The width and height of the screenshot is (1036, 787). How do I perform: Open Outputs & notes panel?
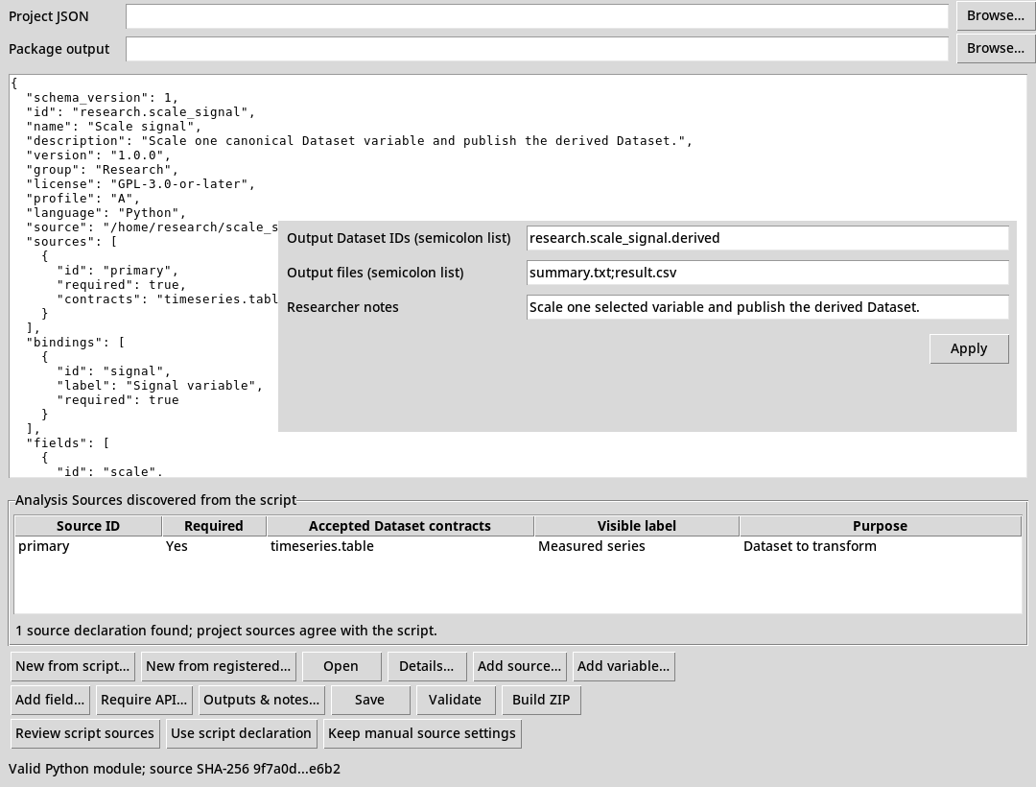(261, 701)
